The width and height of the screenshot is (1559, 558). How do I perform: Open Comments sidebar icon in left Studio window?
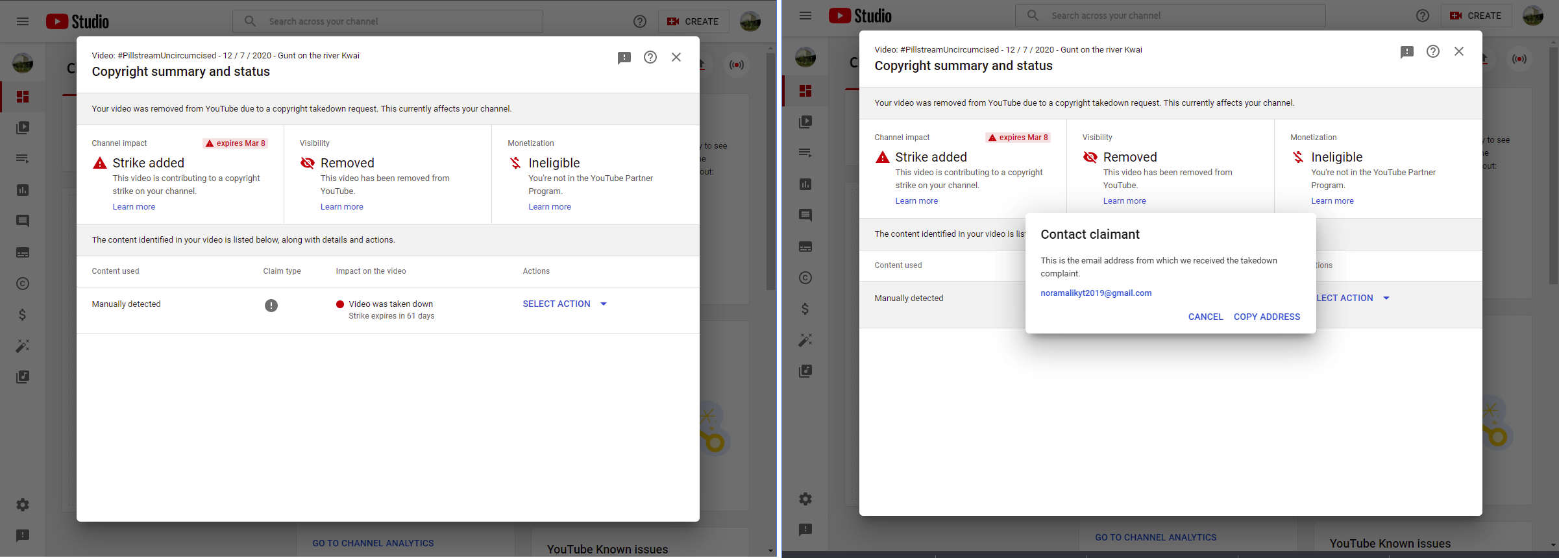click(x=23, y=221)
